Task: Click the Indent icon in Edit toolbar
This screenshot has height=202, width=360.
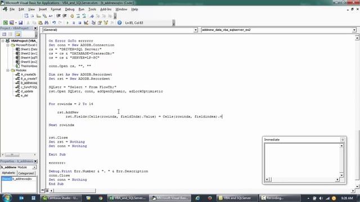Action: [x=58, y=16]
